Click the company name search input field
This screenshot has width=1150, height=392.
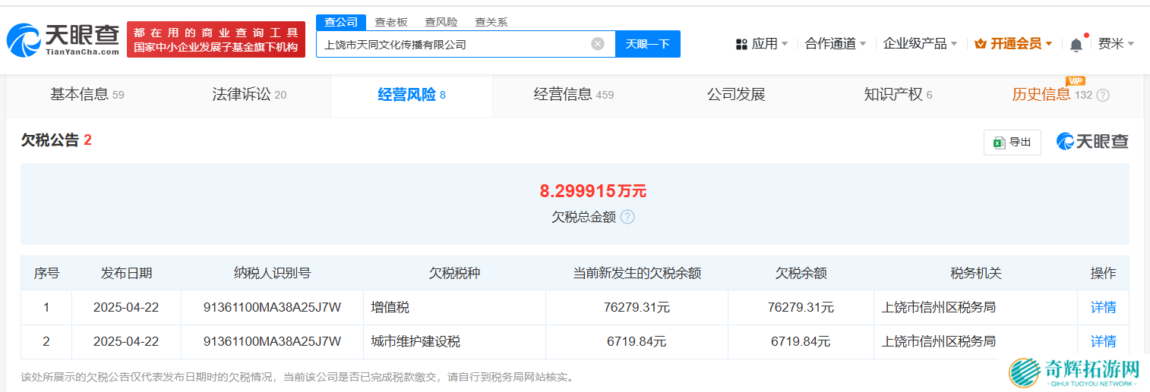coord(452,44)
